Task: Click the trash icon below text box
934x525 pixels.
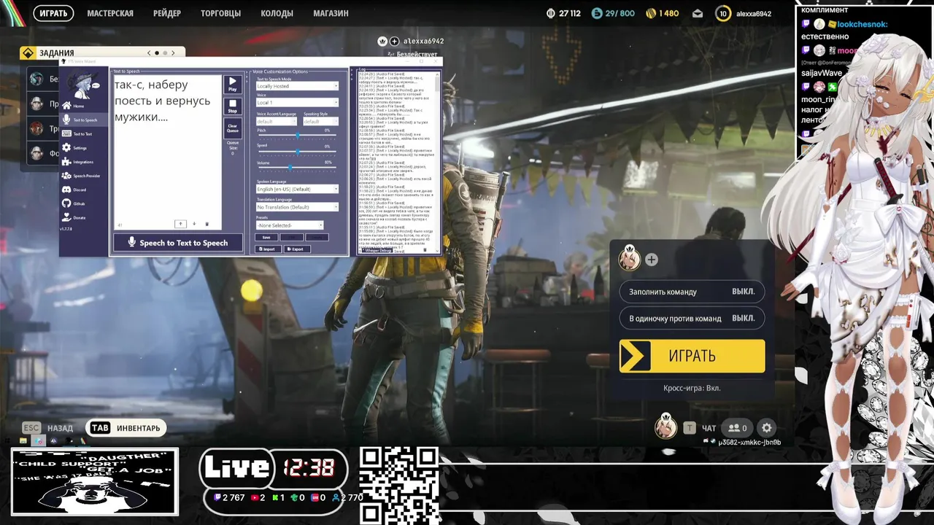Action: (207, 224)
